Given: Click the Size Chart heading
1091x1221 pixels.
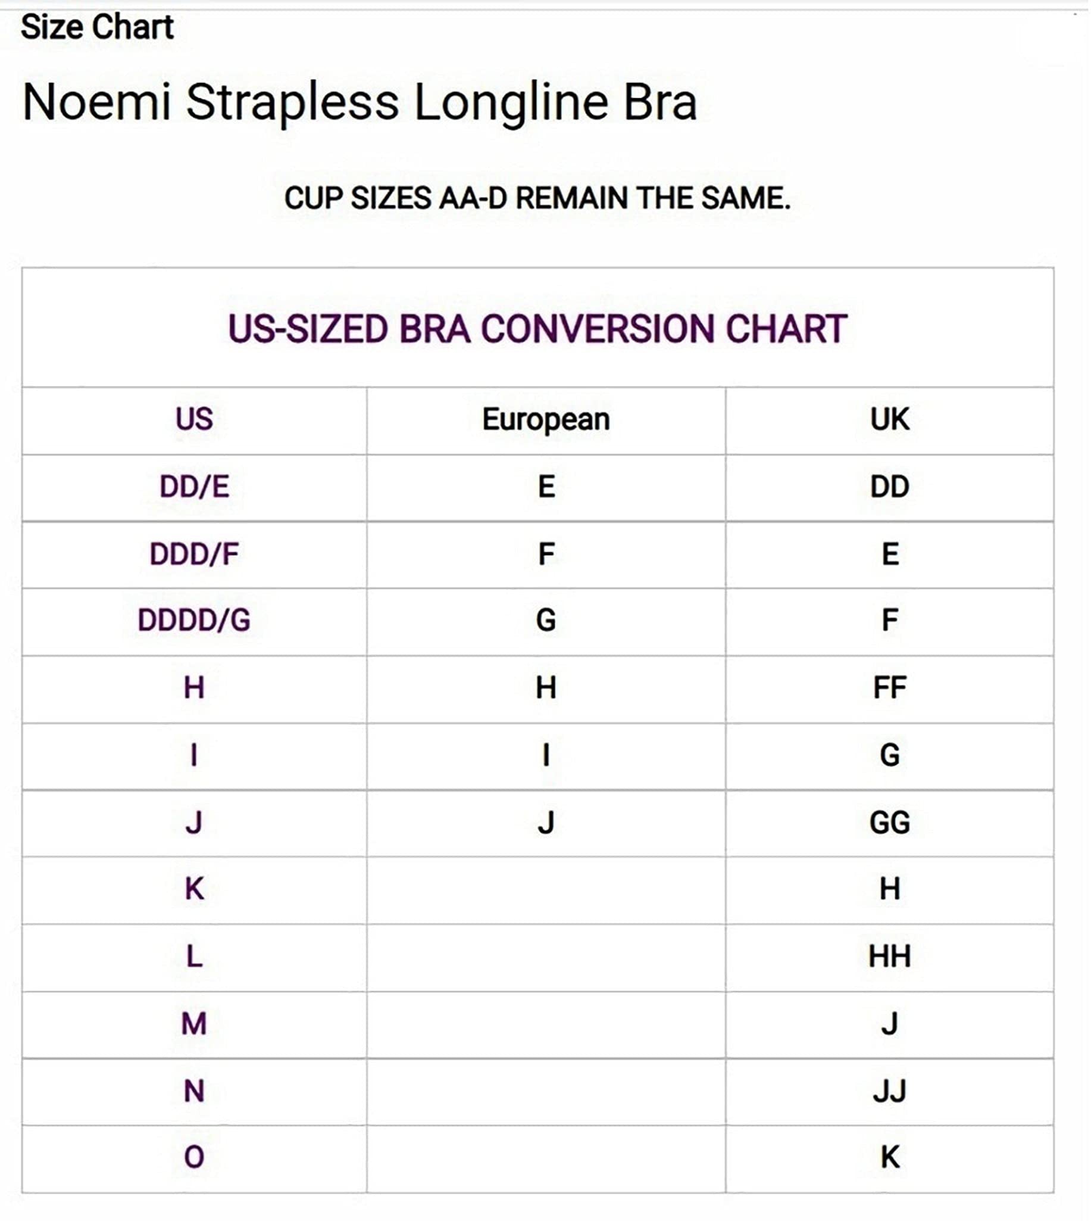Looking at the screenshot, I should tap(97, 27).
